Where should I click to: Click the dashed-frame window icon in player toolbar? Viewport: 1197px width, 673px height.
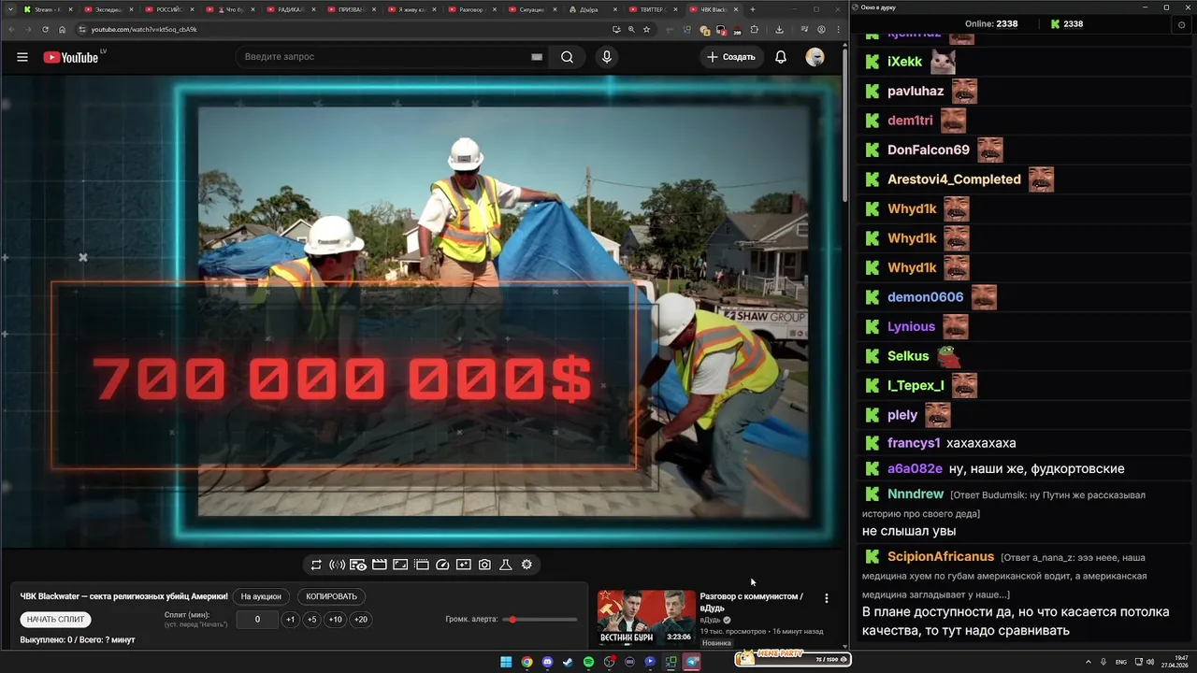pyautogui.click(x=422, y=565)
